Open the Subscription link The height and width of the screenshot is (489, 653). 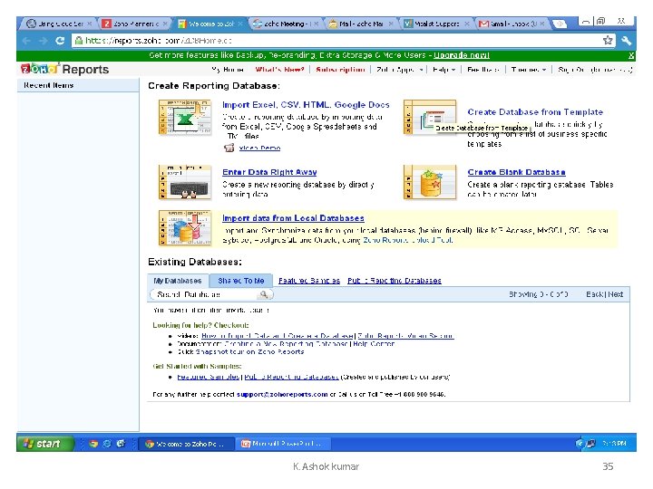pyautogui.click(x=340, y=70)
